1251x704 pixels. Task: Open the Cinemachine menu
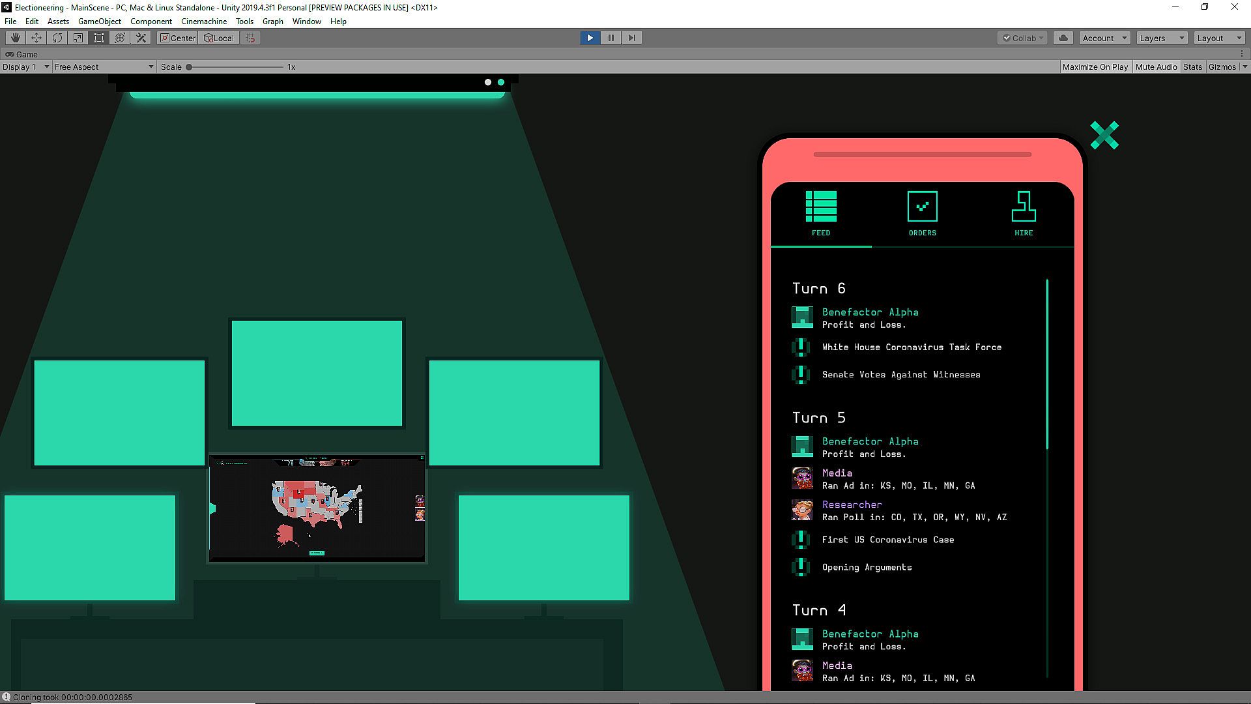pos(203,21)
